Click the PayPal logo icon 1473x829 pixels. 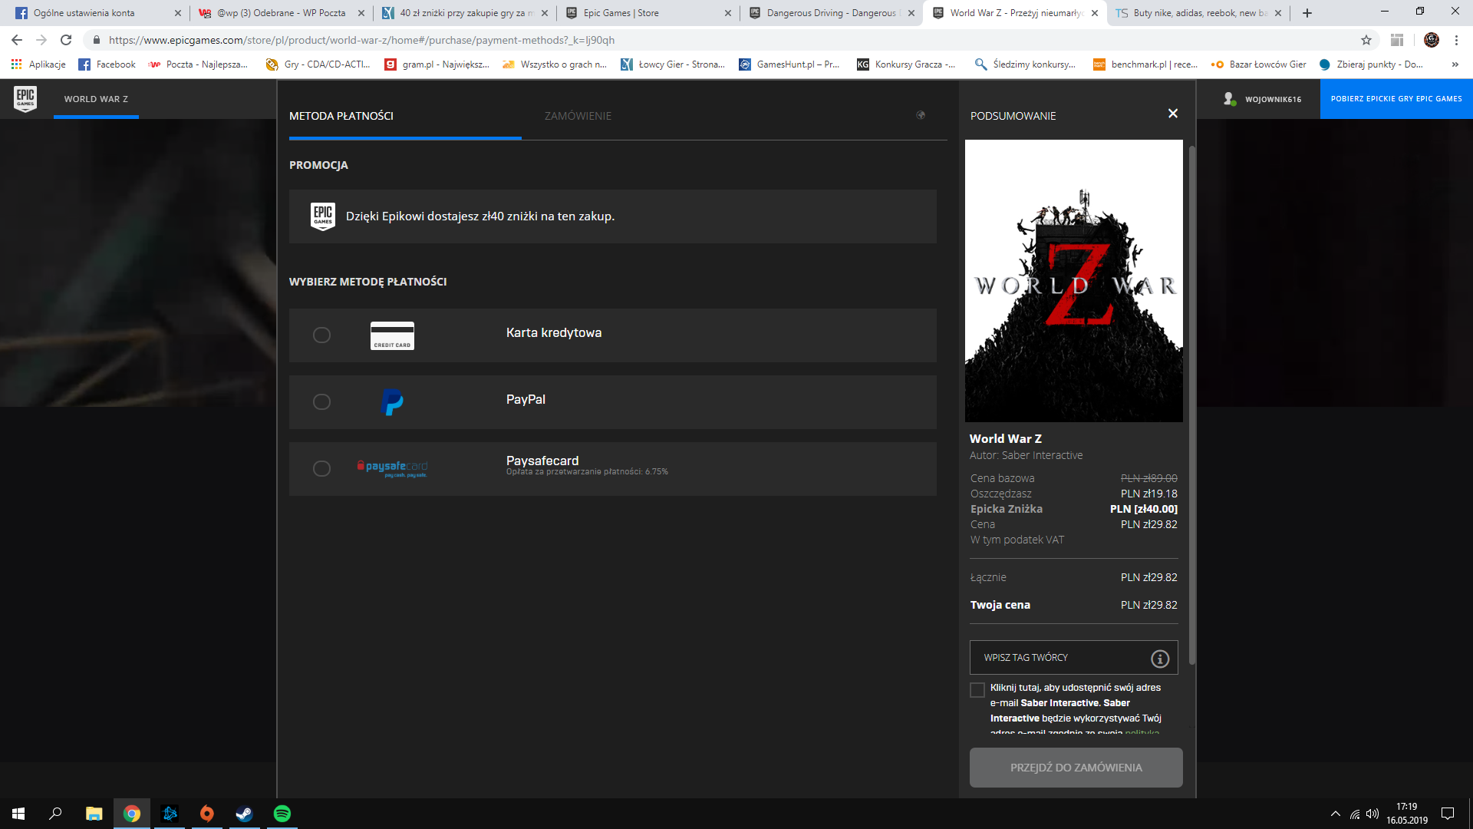click(392, 402)
